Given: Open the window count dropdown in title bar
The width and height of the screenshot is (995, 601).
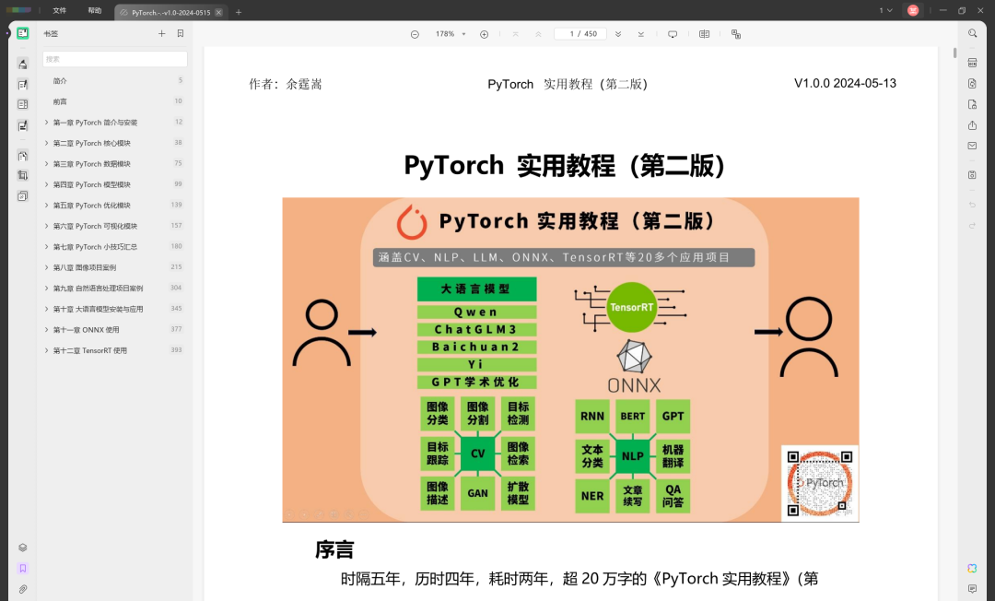Looking at the screenshot, I should point(886,10).
